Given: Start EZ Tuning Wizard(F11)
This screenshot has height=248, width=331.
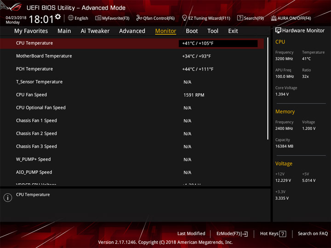Looking at the screenshot, I should coord(209,18).
